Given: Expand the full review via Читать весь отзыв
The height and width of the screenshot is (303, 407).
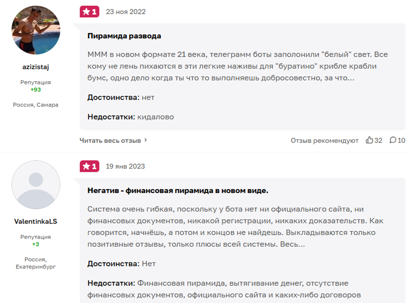Looking at the screenshot, I should click(x=110, y=140).
